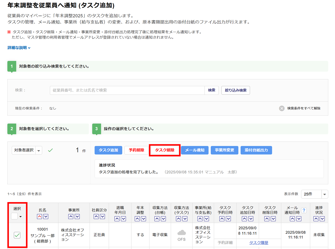The image size is (335, 249).
Task: Open the dropdown arrow beside select-all checkbox
Action: pyautogui.click(x=20, y=217)
